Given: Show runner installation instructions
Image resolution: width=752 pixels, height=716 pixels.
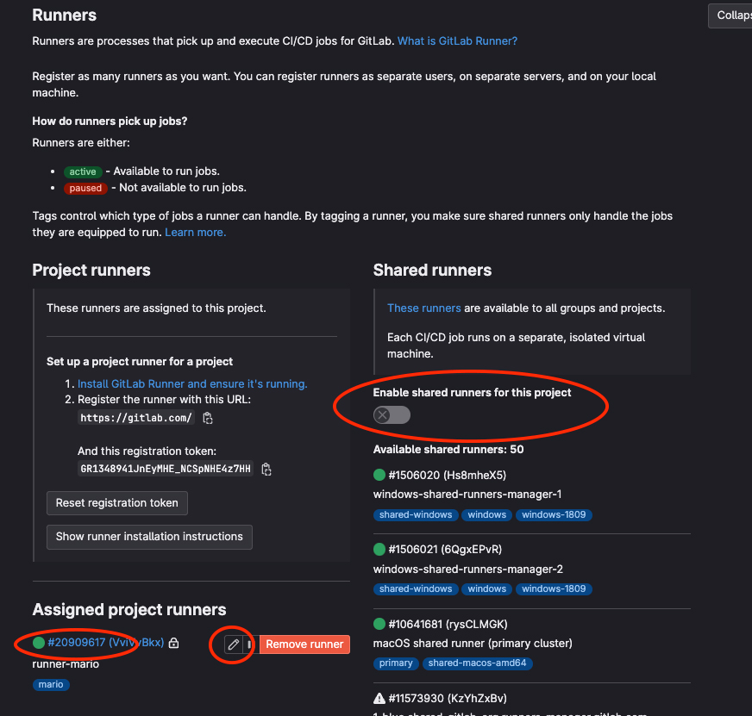Looking at the screenshot, I should (150, 537).
